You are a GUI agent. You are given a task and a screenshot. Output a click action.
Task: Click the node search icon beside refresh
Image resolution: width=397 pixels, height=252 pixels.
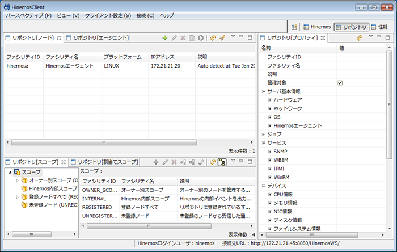pos(222,38)
